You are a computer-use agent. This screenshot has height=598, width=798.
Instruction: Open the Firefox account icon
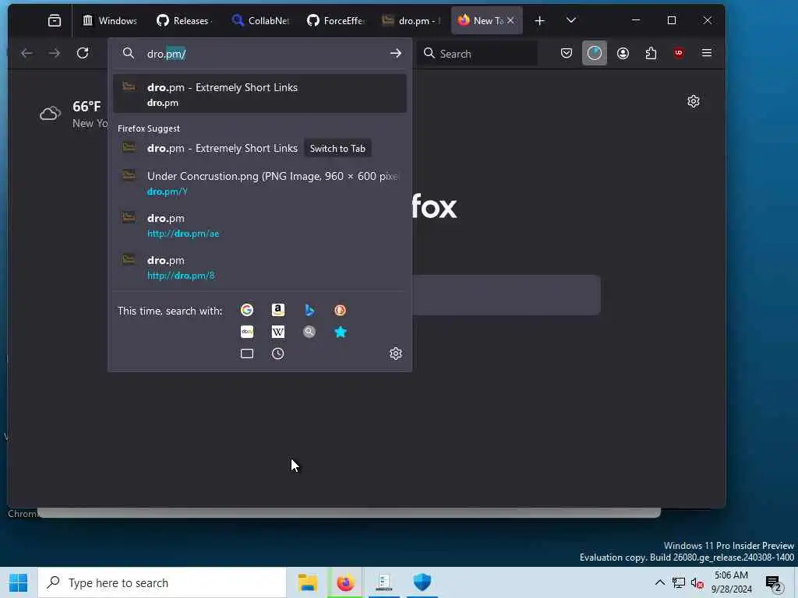(623, 54)
